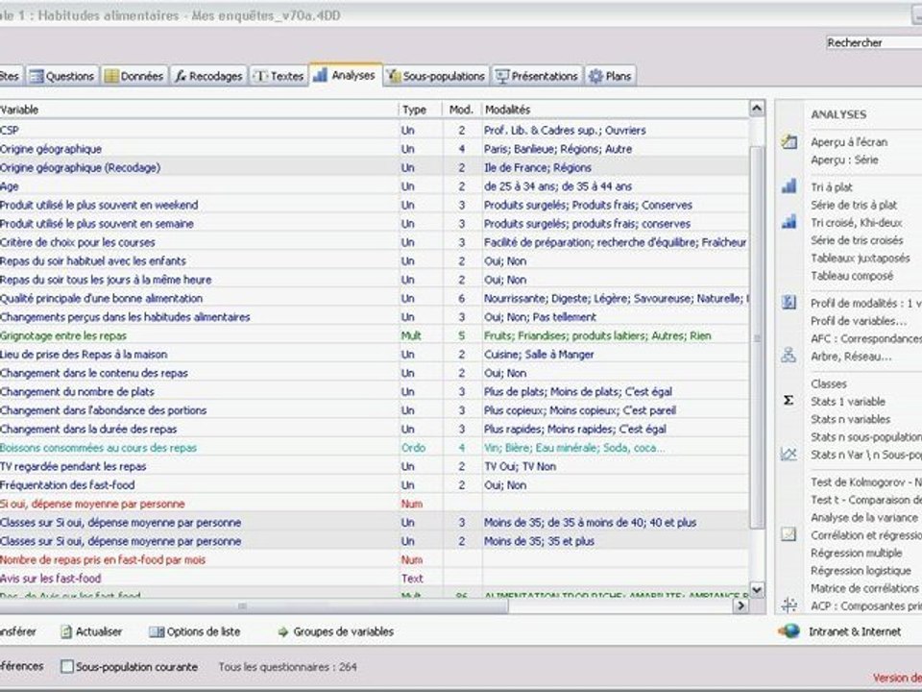Image resolution: width=922 pixels, height=692 pixels.
Task: Click the Arbre, Réseau tree icon
Action: point(789,355)
